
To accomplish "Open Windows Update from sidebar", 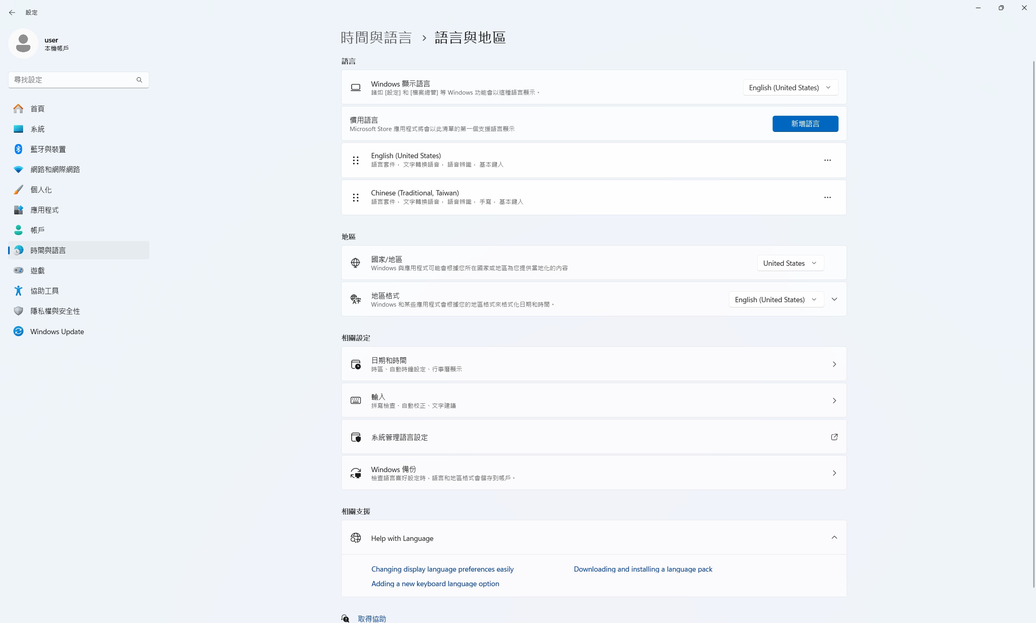I will pyautogui.click(x=57, y=331).
